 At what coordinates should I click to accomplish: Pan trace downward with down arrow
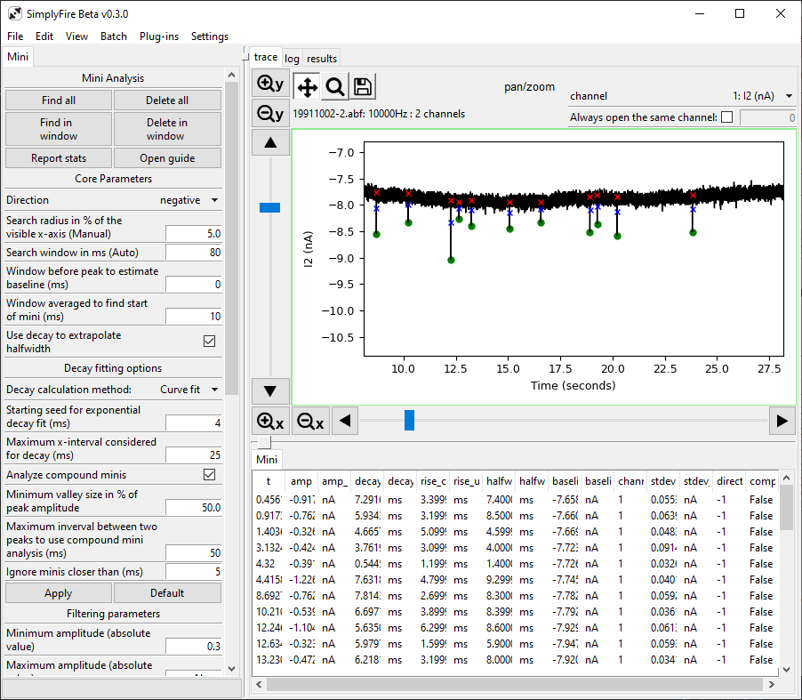click(x=270, y=391)
